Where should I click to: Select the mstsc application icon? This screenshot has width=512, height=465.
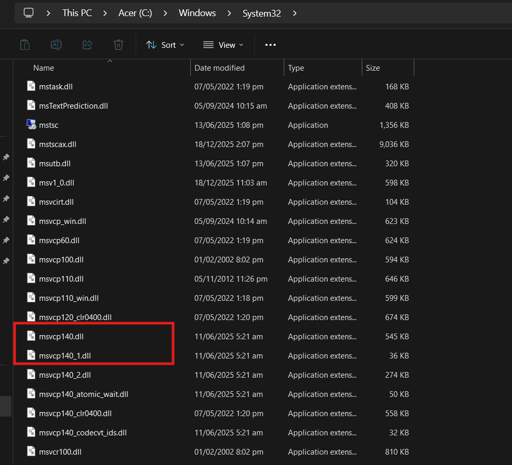tap(32, 125)
